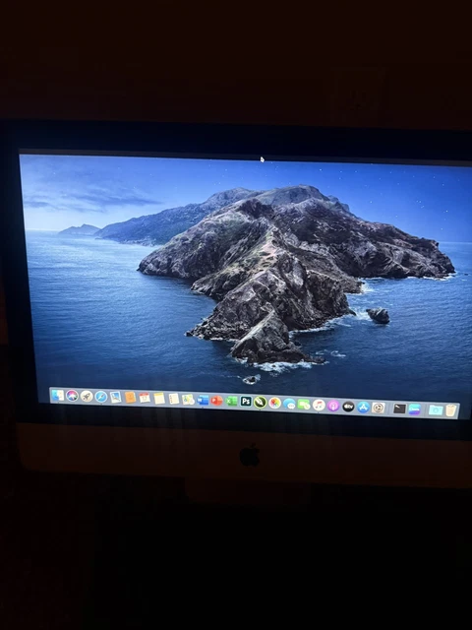
Task: Open the brown Contacts book icon
Action: [x=130, y=398]
